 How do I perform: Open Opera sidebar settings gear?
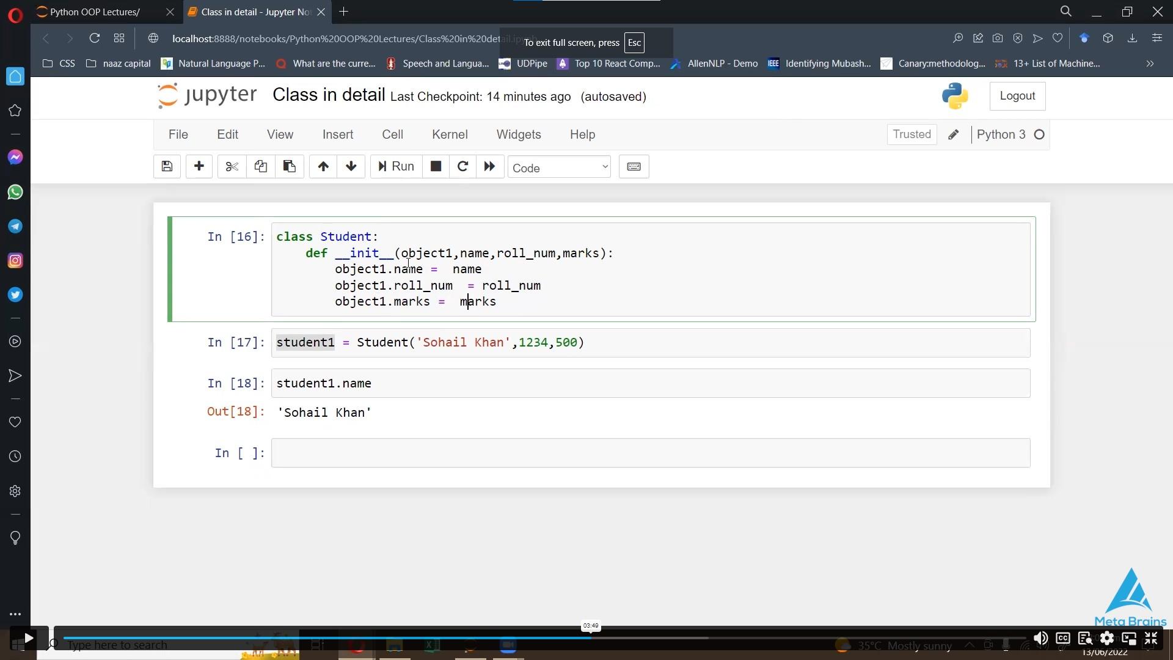click(15, 491)
